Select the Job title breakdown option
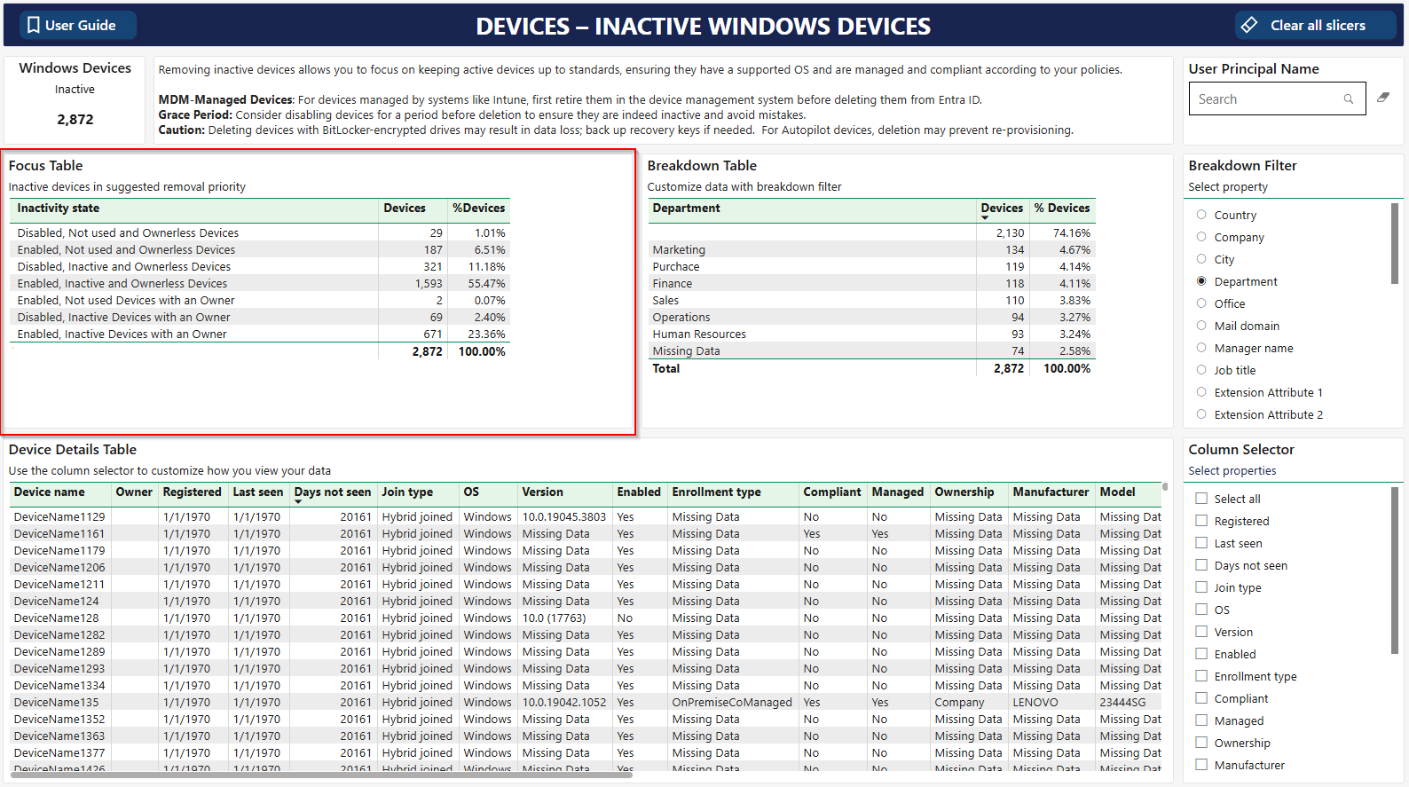Image resolution: width=1409 pixels, height=787 pixels. (1201, 370)
